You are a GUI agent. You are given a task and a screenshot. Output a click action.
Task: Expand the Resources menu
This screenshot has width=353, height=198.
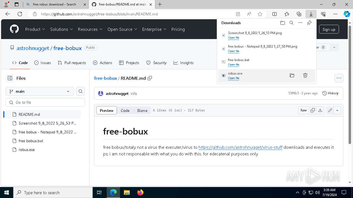coord(90,29)
